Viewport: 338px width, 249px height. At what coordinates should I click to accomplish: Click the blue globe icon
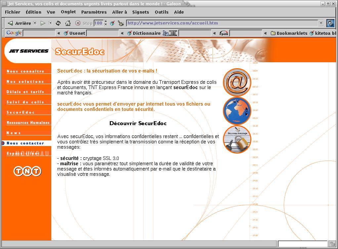[x=237, y=111]
